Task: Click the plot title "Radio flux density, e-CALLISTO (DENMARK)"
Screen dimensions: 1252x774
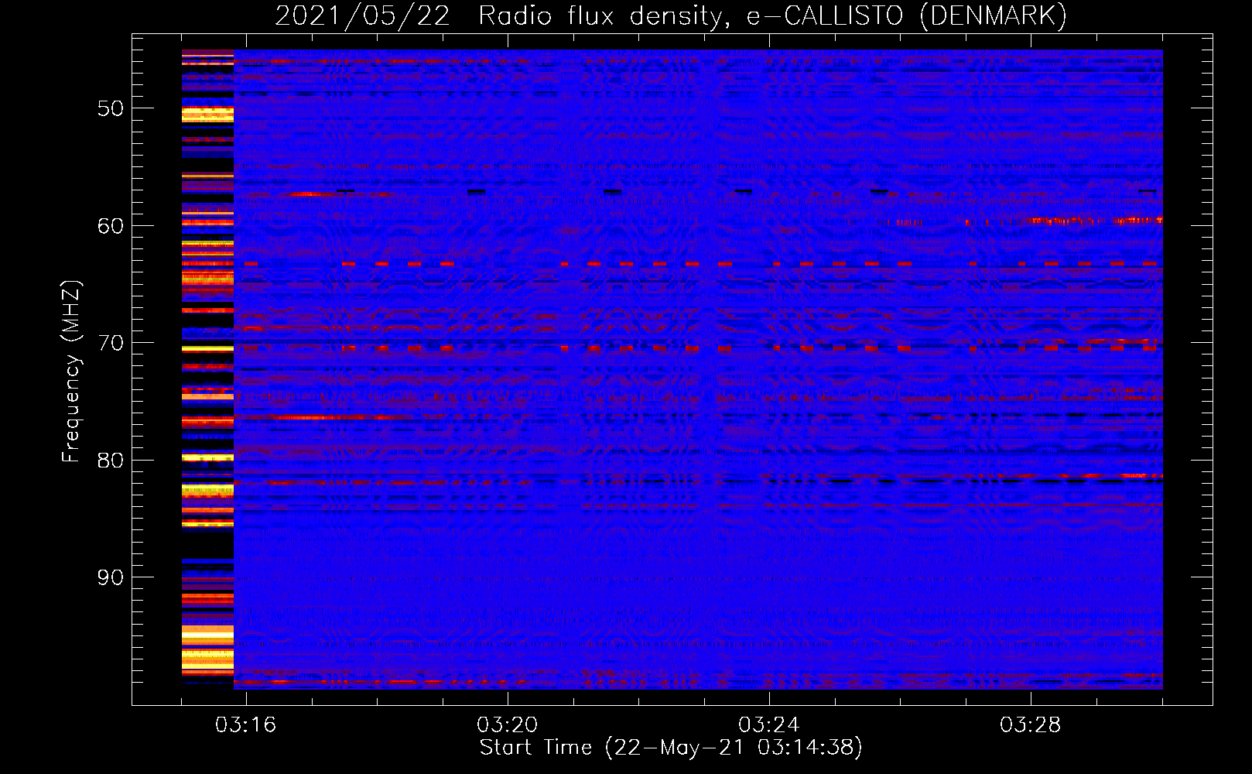Action: point(773,15)
